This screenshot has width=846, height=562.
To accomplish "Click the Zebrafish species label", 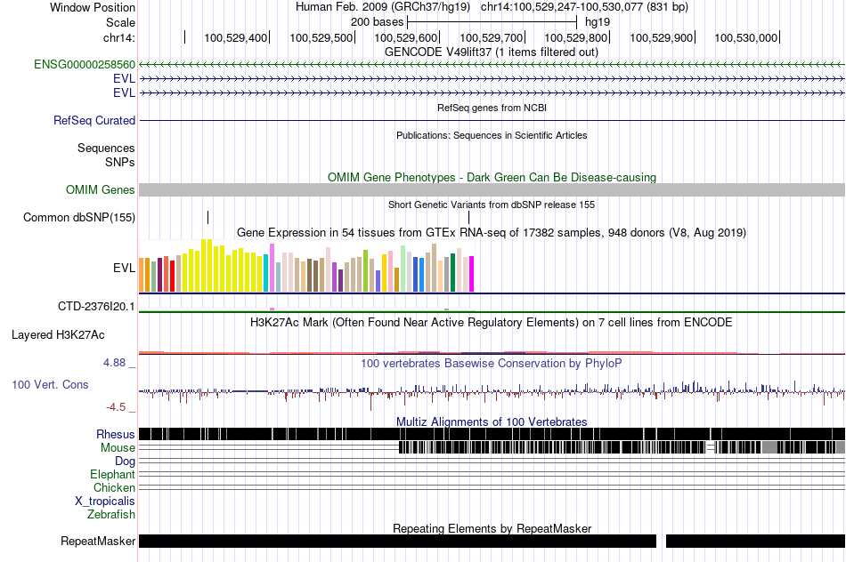I will (x=111, y=515).
